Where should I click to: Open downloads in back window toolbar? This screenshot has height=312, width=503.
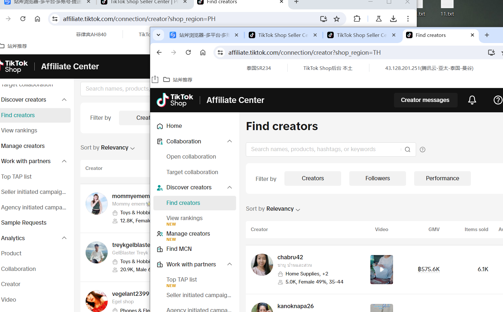[x=393, y=19]
